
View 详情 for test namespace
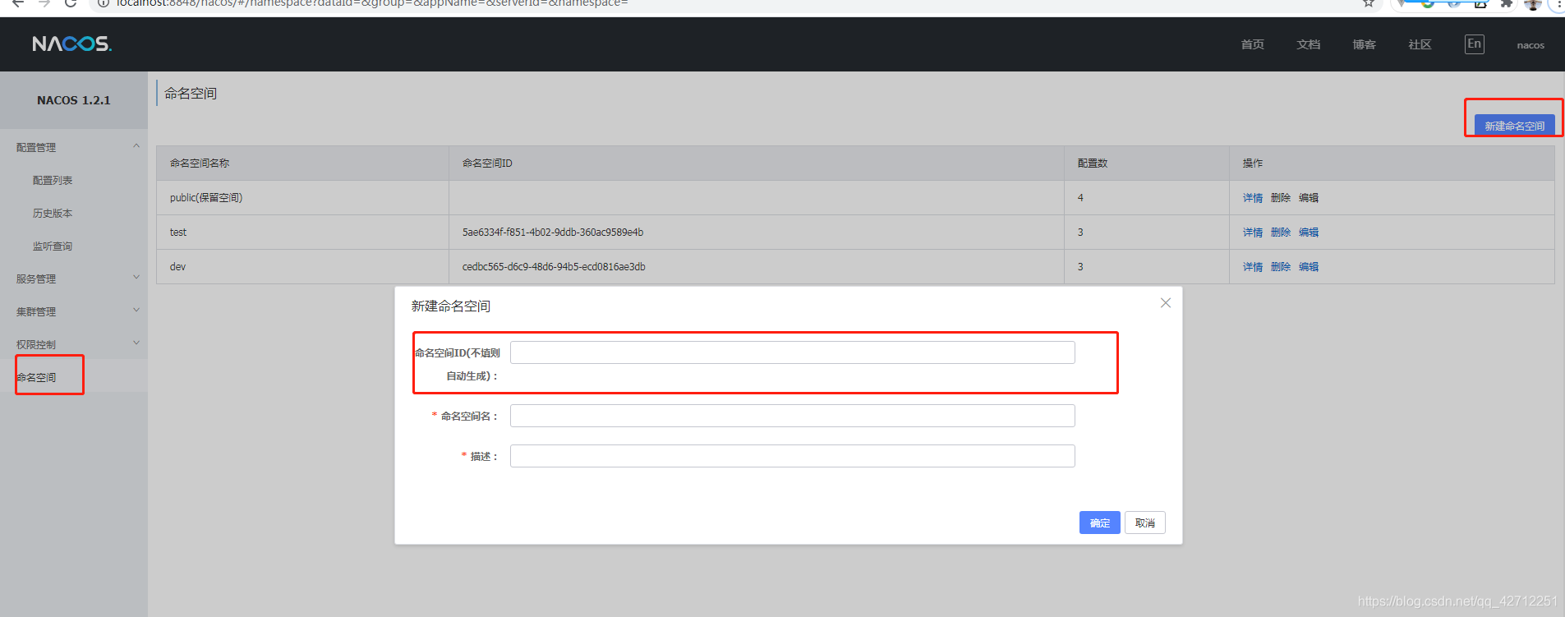click(1252, 233)
